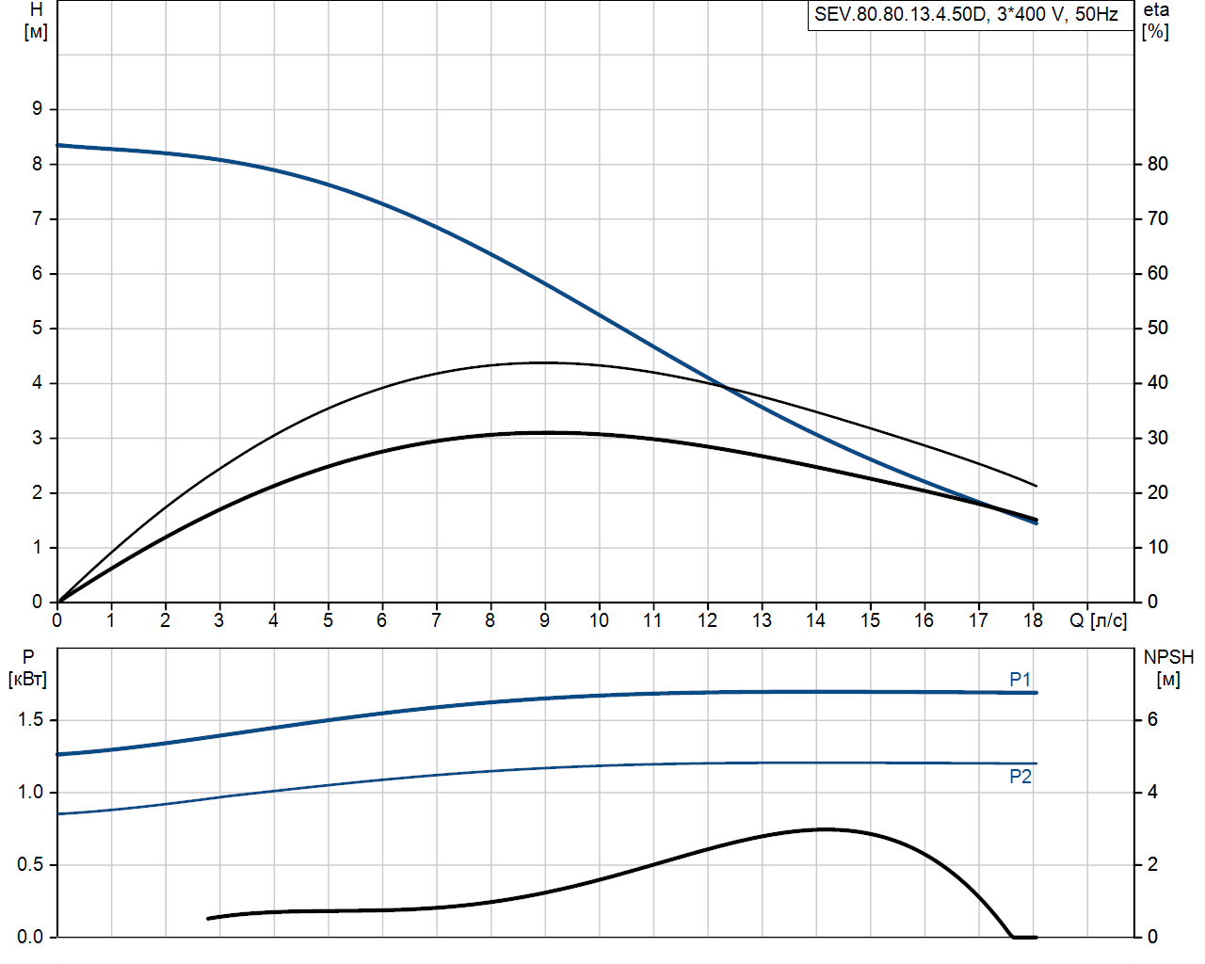Screen dimensions: 1205x964
Task: Click the 9 tick on the H axis
Action: click(38, 109)
